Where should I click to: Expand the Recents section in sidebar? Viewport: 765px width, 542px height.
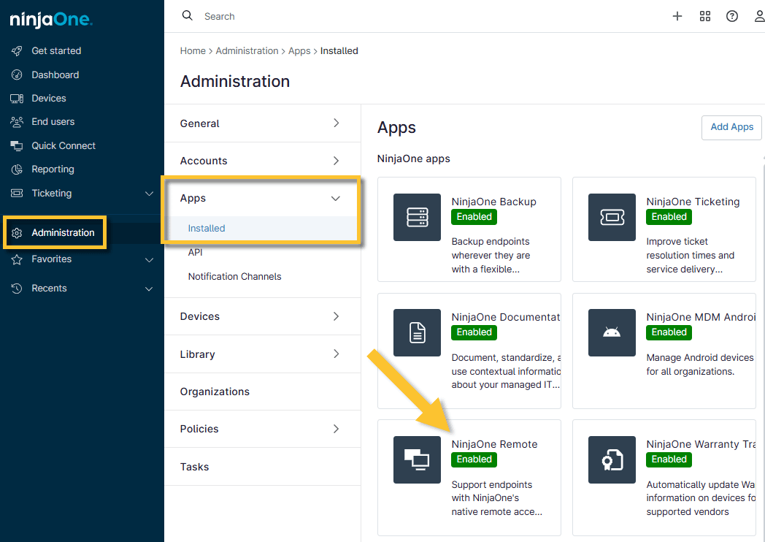pos(149,289)
